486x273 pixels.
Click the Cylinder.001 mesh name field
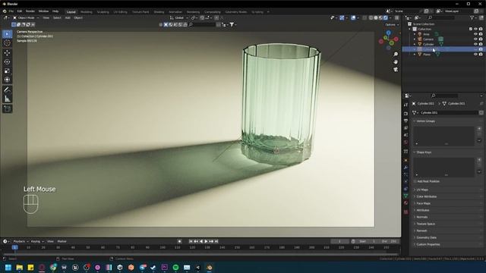(x=448, y=113)
